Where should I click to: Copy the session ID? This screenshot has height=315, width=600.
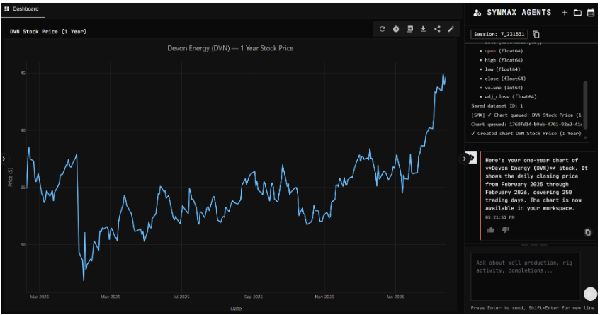click(536, 34)
